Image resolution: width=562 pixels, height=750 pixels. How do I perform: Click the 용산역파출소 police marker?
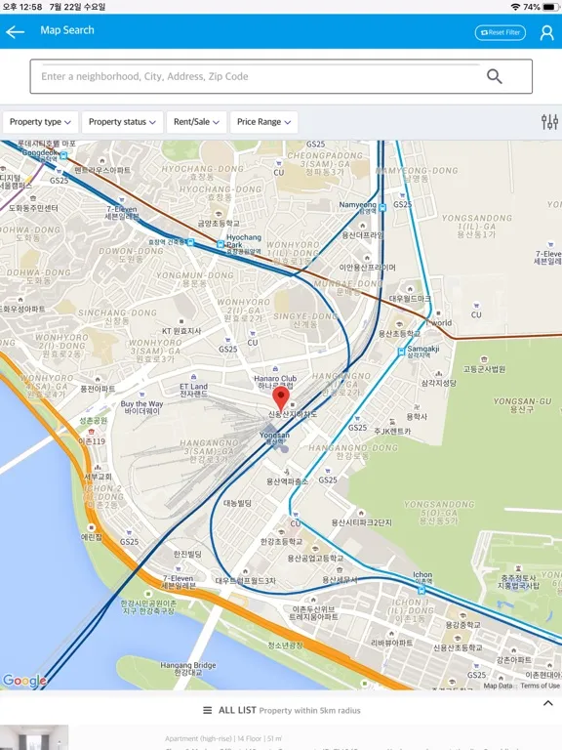(287, 472)
